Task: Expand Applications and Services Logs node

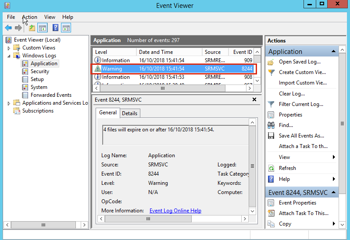Action: [x=9, y=103]
